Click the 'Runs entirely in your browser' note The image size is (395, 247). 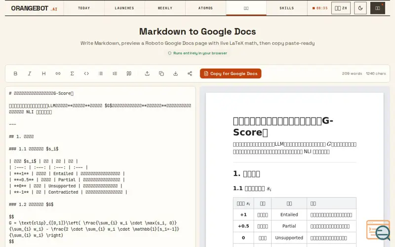click(x=197, y=53)
